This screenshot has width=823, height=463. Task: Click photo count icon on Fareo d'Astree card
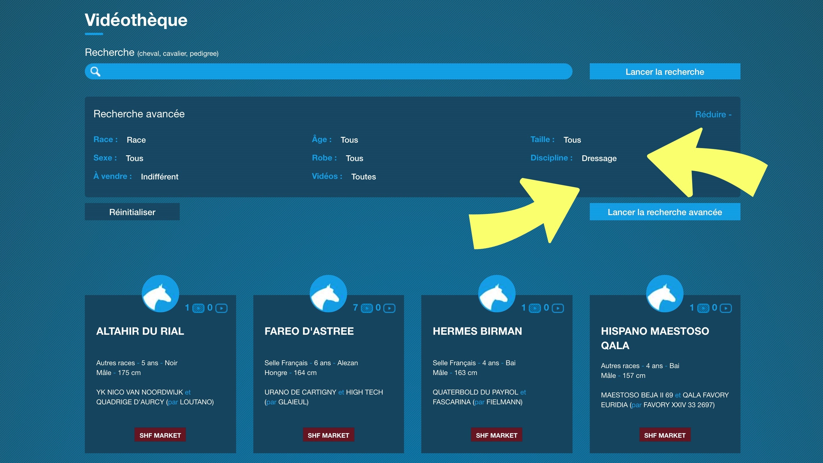[366, 308]
